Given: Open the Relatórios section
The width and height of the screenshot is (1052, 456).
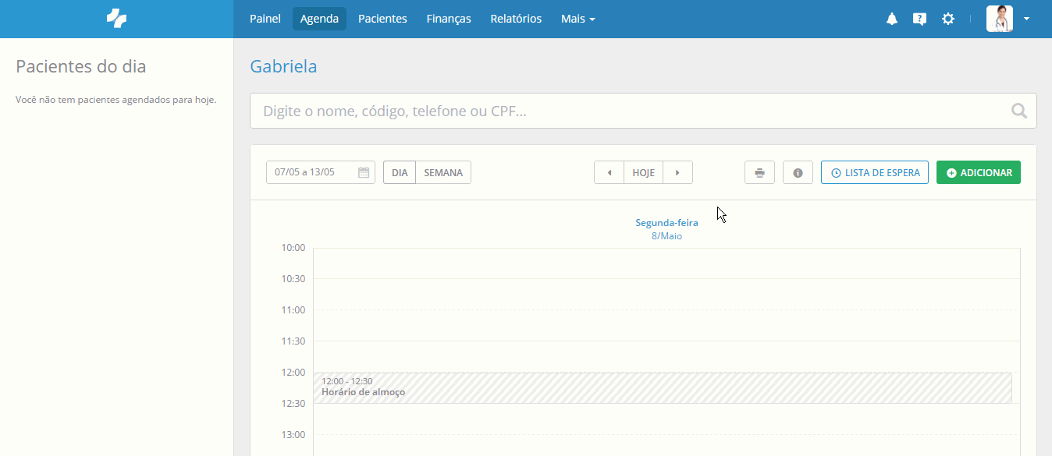Looking at the screenshot, I should [515, 18].
